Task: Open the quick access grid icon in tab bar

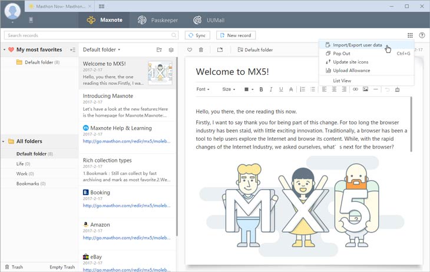Action: click(x=101, y=6)
